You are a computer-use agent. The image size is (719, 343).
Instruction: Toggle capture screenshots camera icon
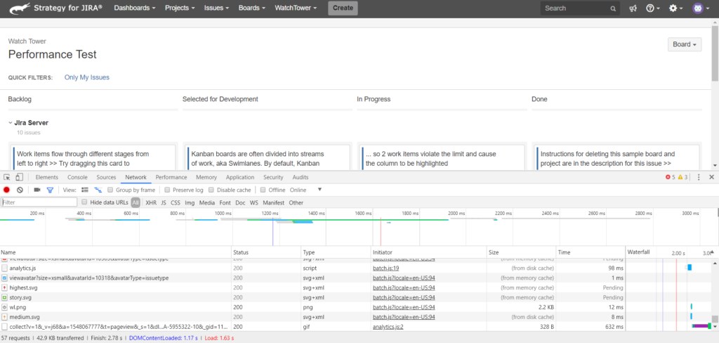pyautogui.click(x=37, y=190)
